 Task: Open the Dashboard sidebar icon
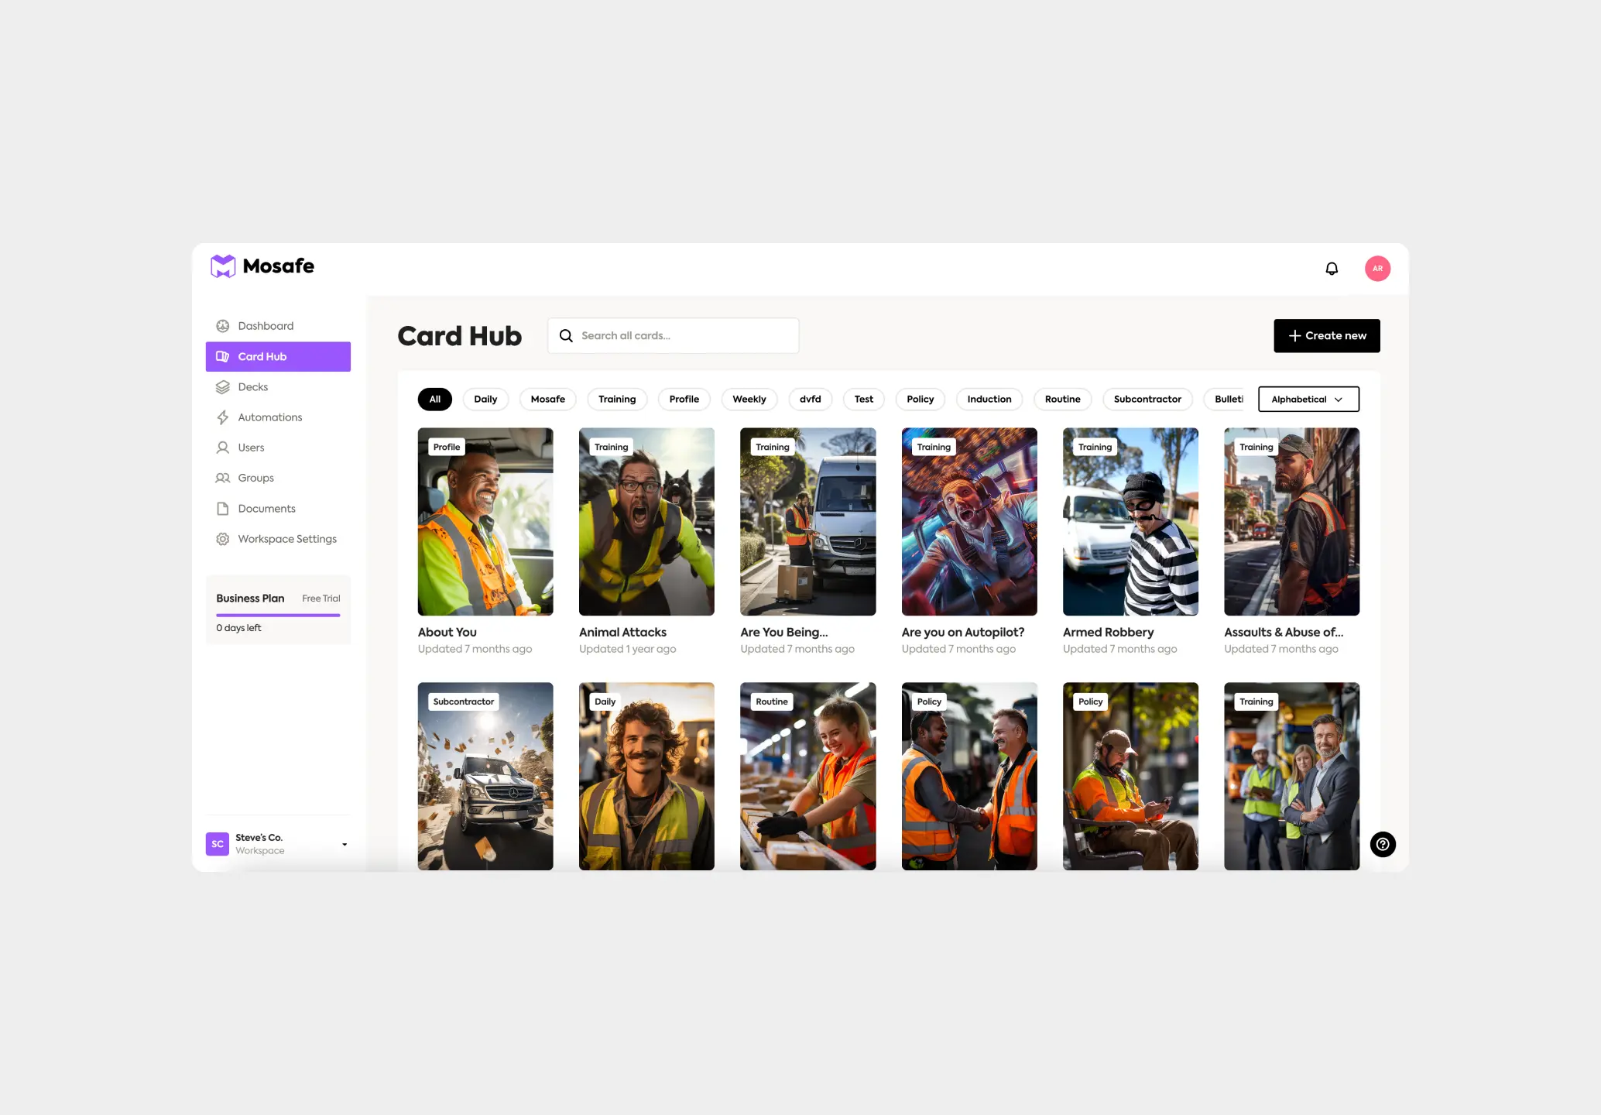pos(223,326)
